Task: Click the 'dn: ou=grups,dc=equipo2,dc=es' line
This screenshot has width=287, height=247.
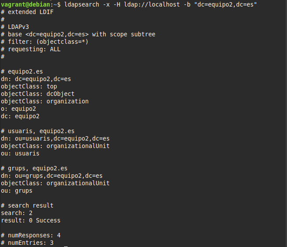Action: [x=52, y=176]
